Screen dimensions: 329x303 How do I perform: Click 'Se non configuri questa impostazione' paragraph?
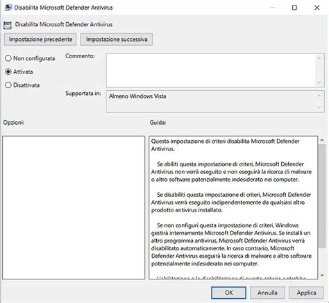pos(231,244)
